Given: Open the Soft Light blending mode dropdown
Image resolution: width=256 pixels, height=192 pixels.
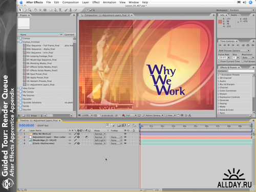Looking at the screenshot, I should point(100,140).
